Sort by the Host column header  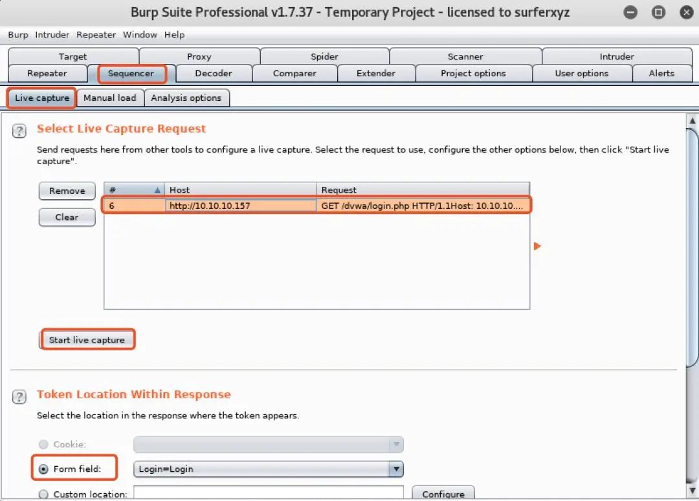coord(240,190)
